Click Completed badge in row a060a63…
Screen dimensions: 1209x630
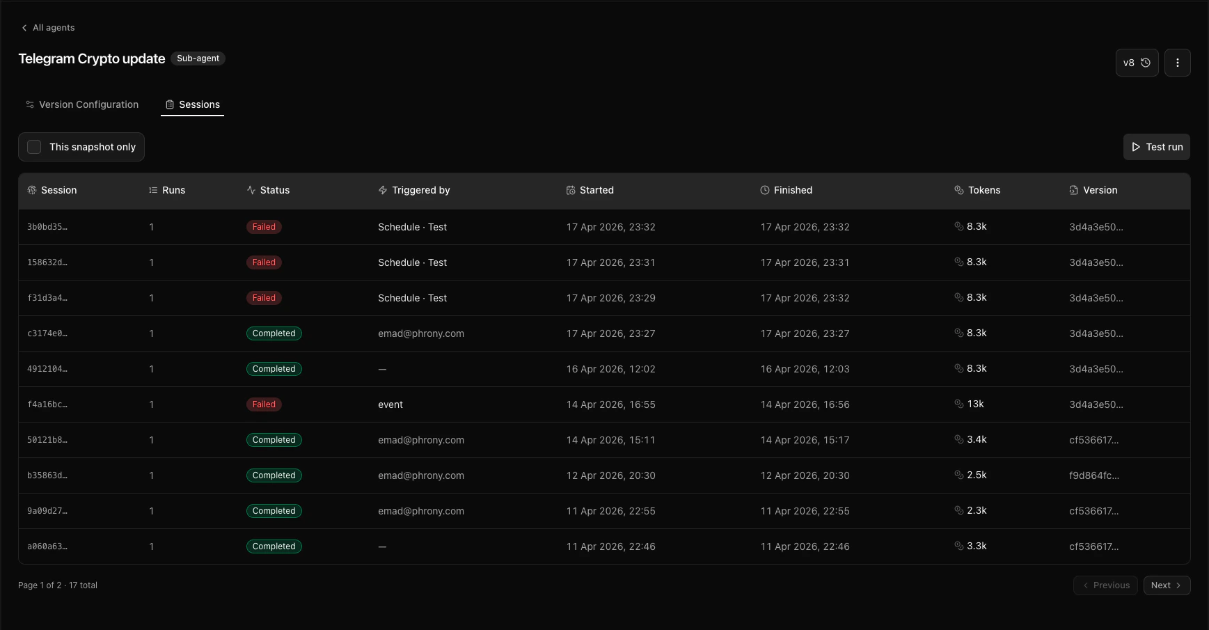[274, 546]
